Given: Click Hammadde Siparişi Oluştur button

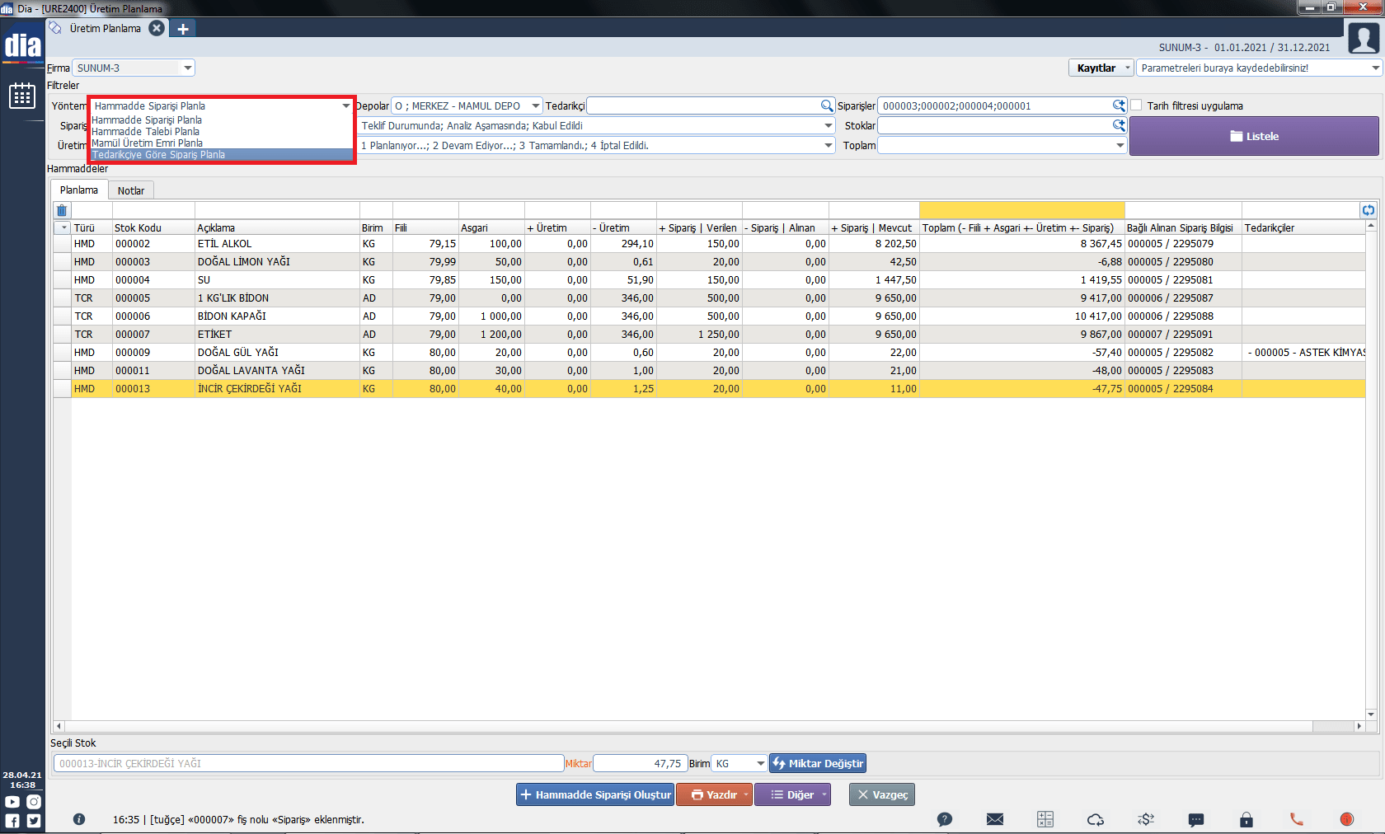Looking at the screenshot, I should [595, 794].
